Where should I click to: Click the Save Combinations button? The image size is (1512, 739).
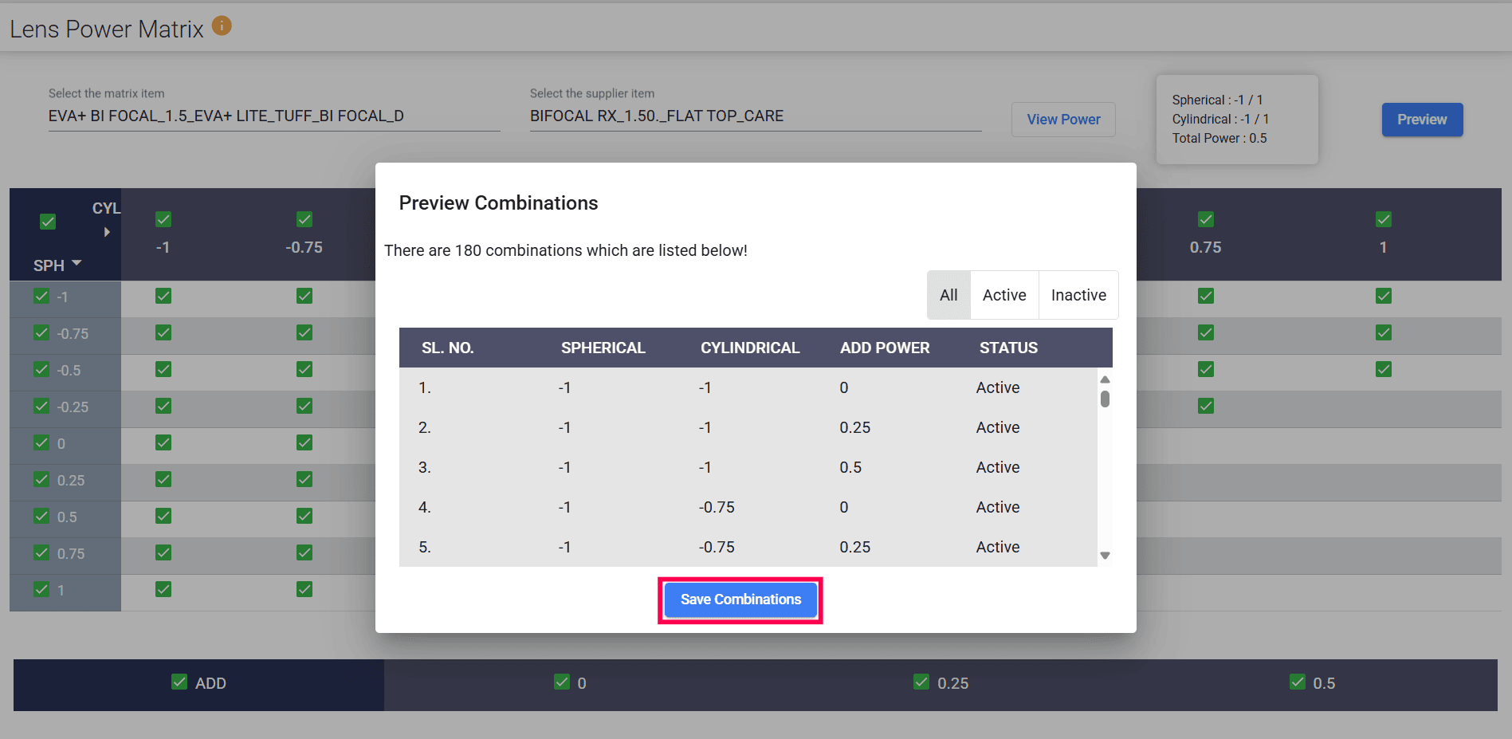740,599
